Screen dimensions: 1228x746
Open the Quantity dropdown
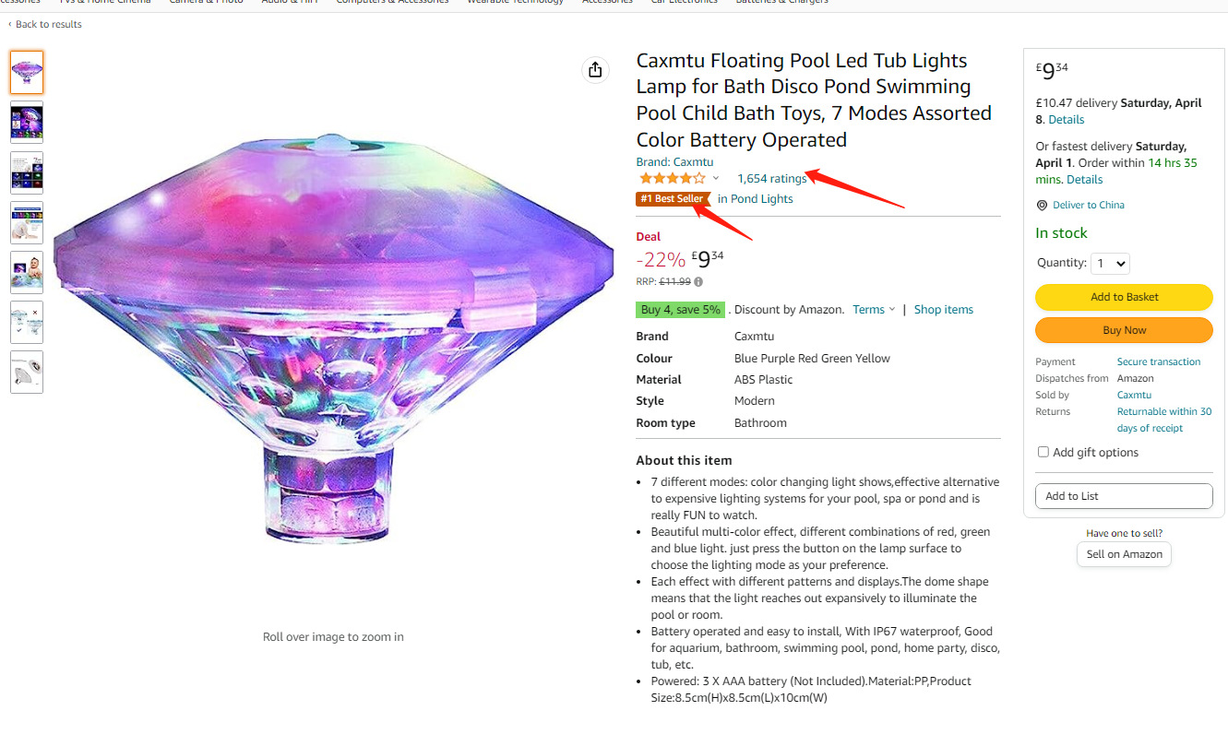(x=1110, y=264)
